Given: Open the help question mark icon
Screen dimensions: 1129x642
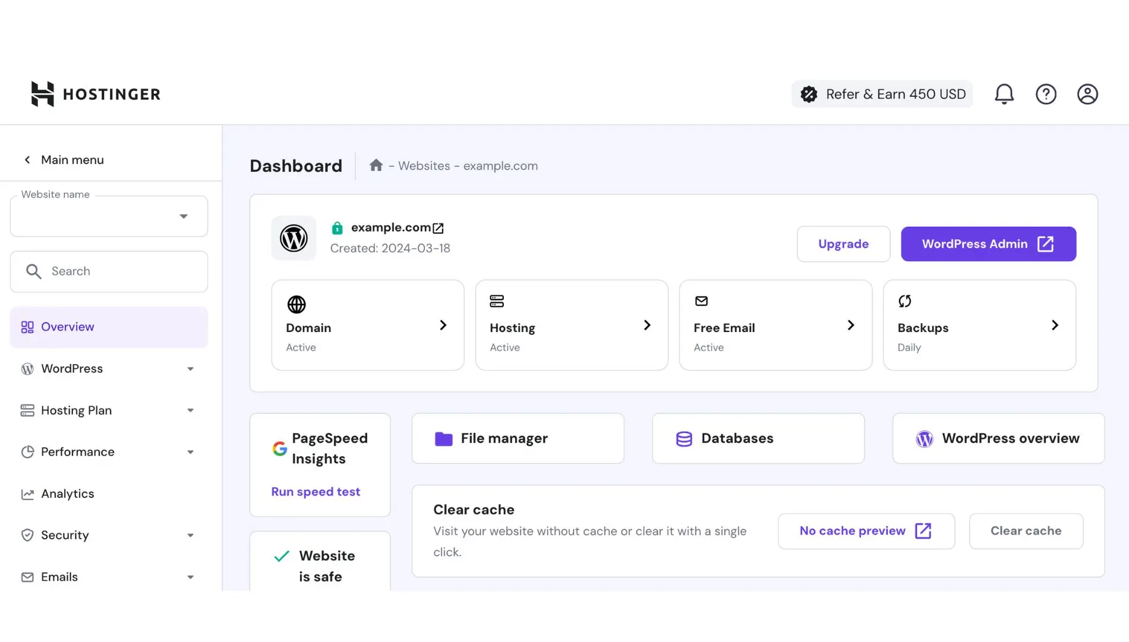Looking at the screenshot, I should pos(1046,94).
